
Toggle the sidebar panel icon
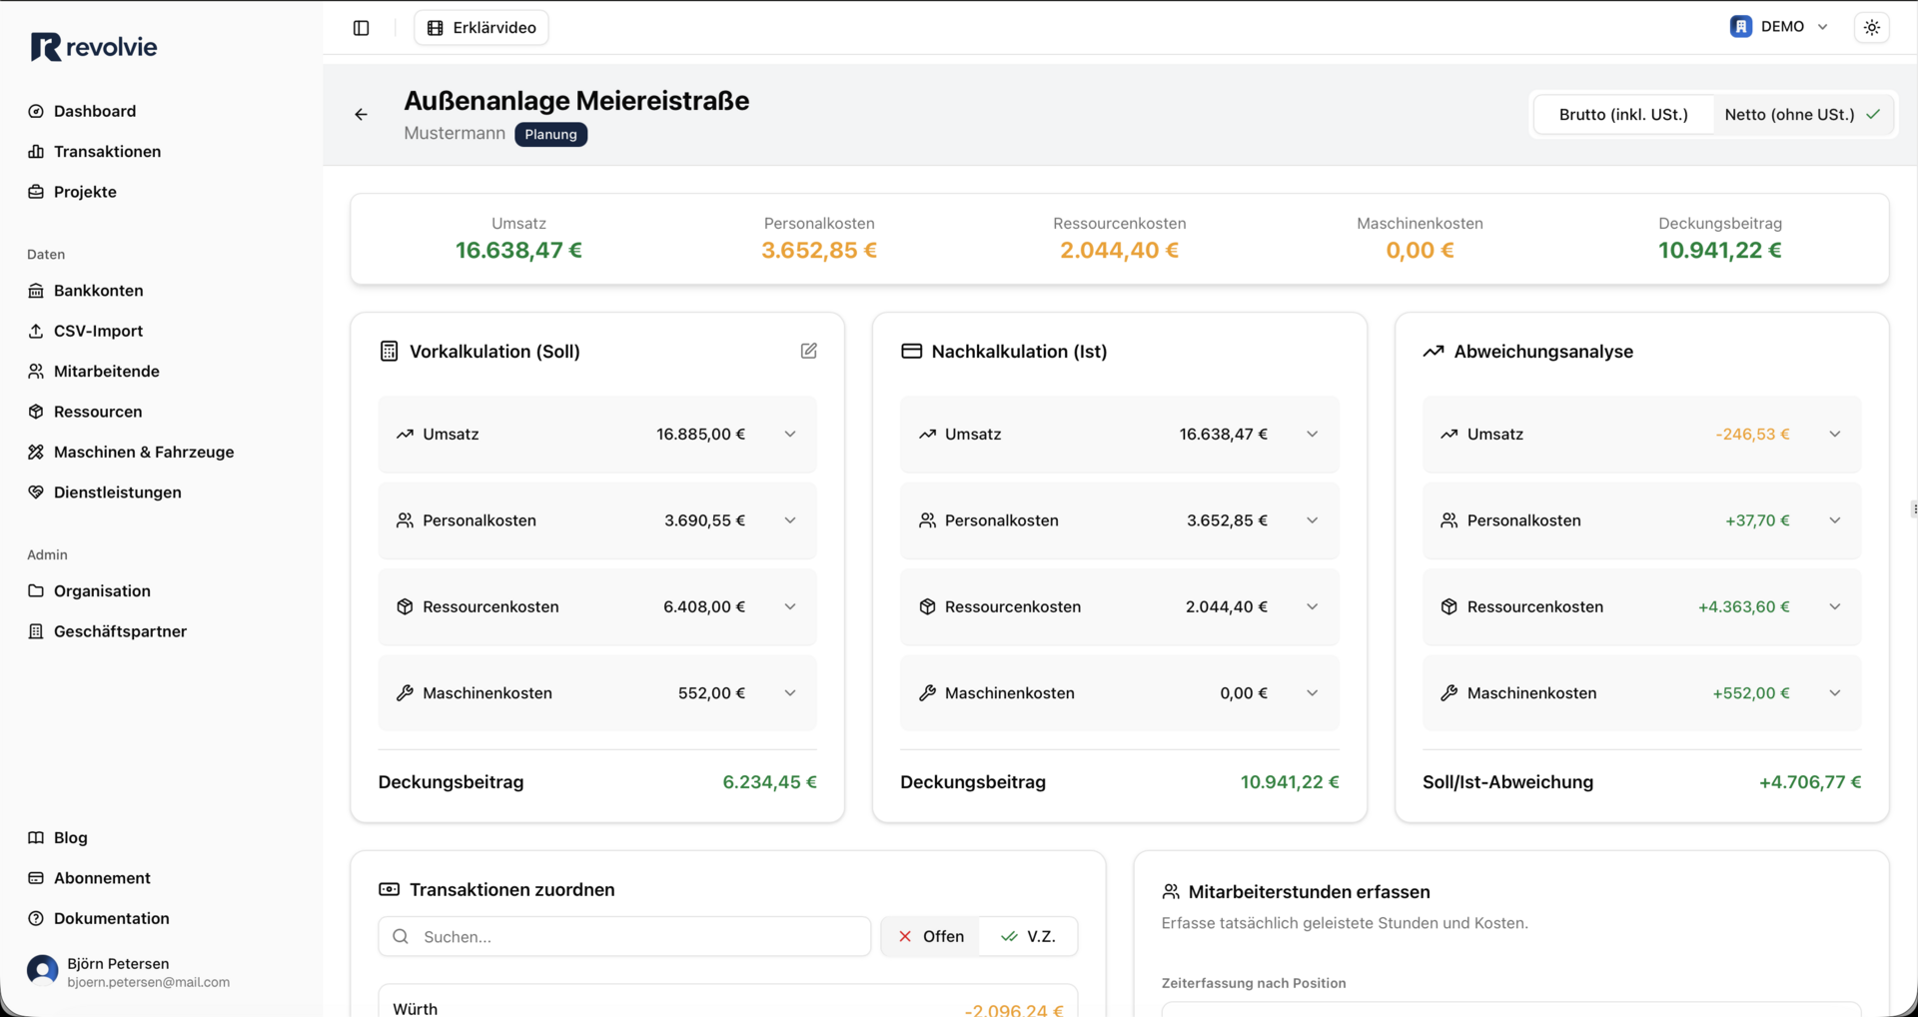362,28
